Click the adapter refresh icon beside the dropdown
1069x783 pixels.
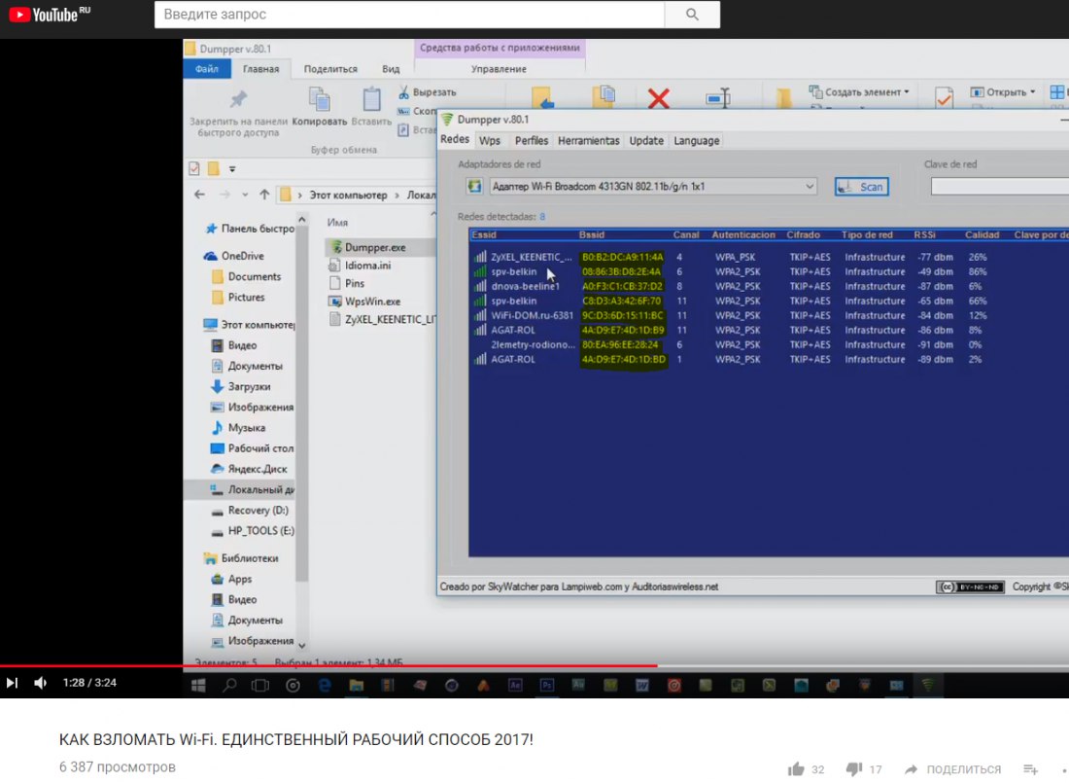click(x=474, y=186)
